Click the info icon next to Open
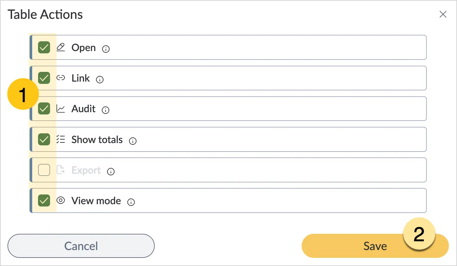Viewport: 457px width, 266px height. [x=106, y=49]
